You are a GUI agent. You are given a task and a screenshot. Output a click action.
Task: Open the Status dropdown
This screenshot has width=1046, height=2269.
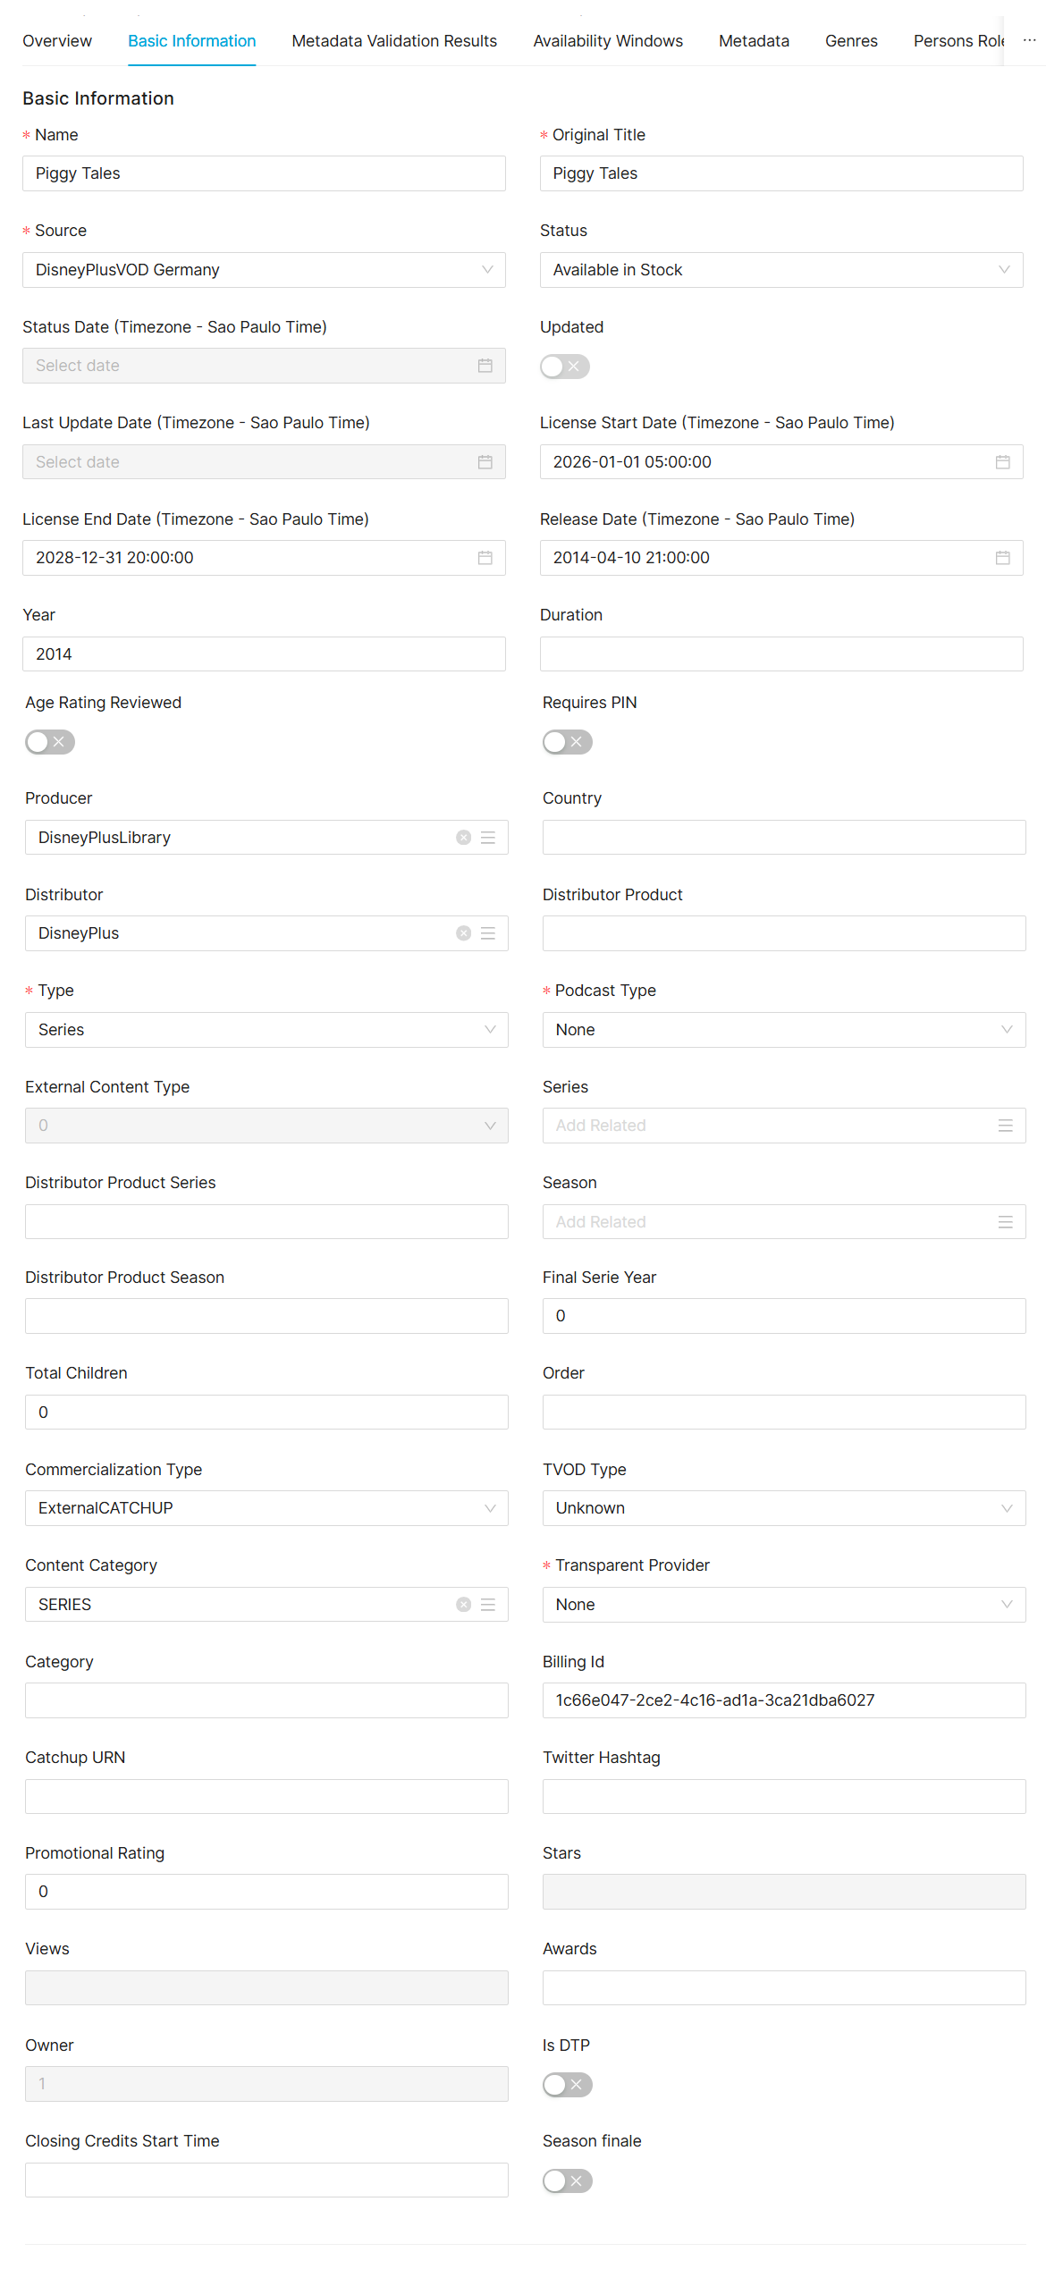pos(780,270)
